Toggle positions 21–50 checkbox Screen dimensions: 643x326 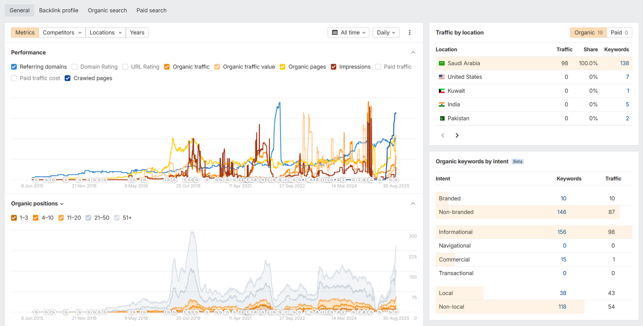pyautogui.click(x=88, y=218)
